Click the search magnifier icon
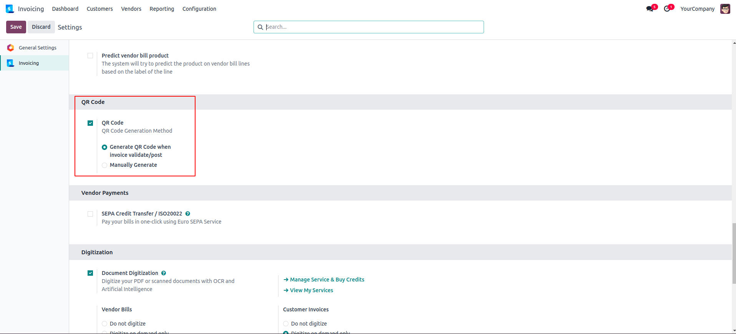Viewport: 736px width, 334px height. [260, 27]
